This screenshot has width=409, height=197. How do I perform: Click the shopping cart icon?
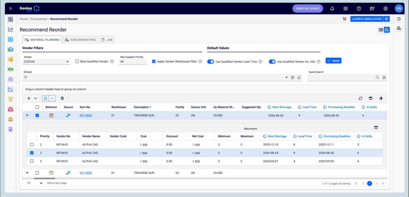345,19
